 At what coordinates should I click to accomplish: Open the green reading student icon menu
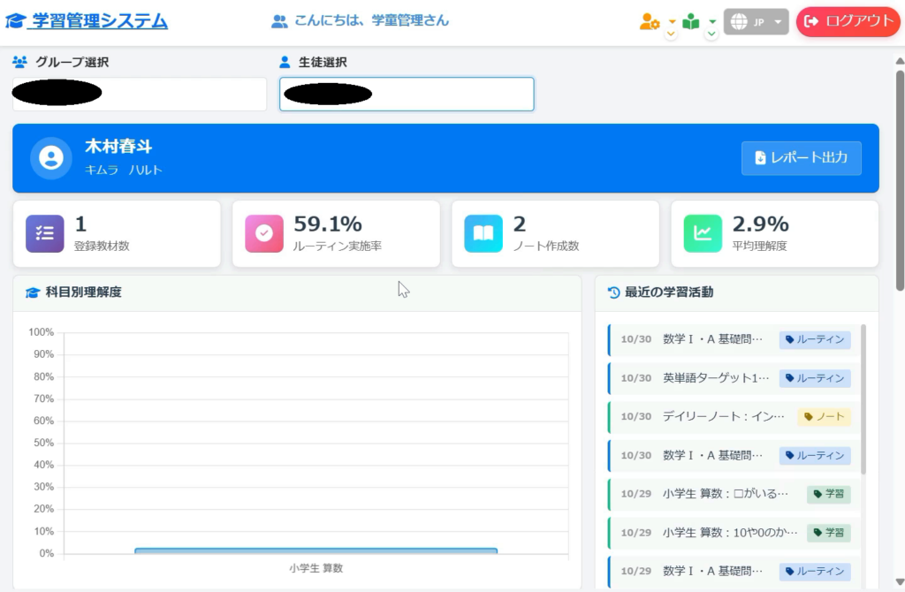point(691,22)
